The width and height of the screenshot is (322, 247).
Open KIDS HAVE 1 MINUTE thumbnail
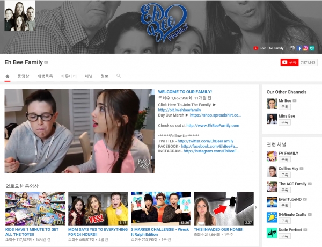(x=35, y=208)
